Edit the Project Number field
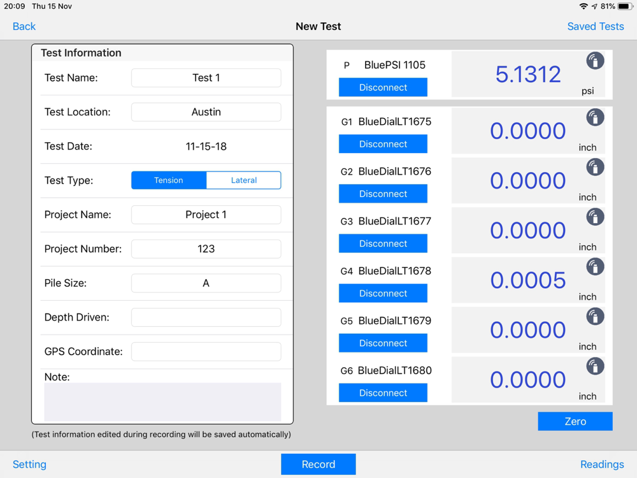The width and height of the screenshot is (637, 478). click(206, 249)
